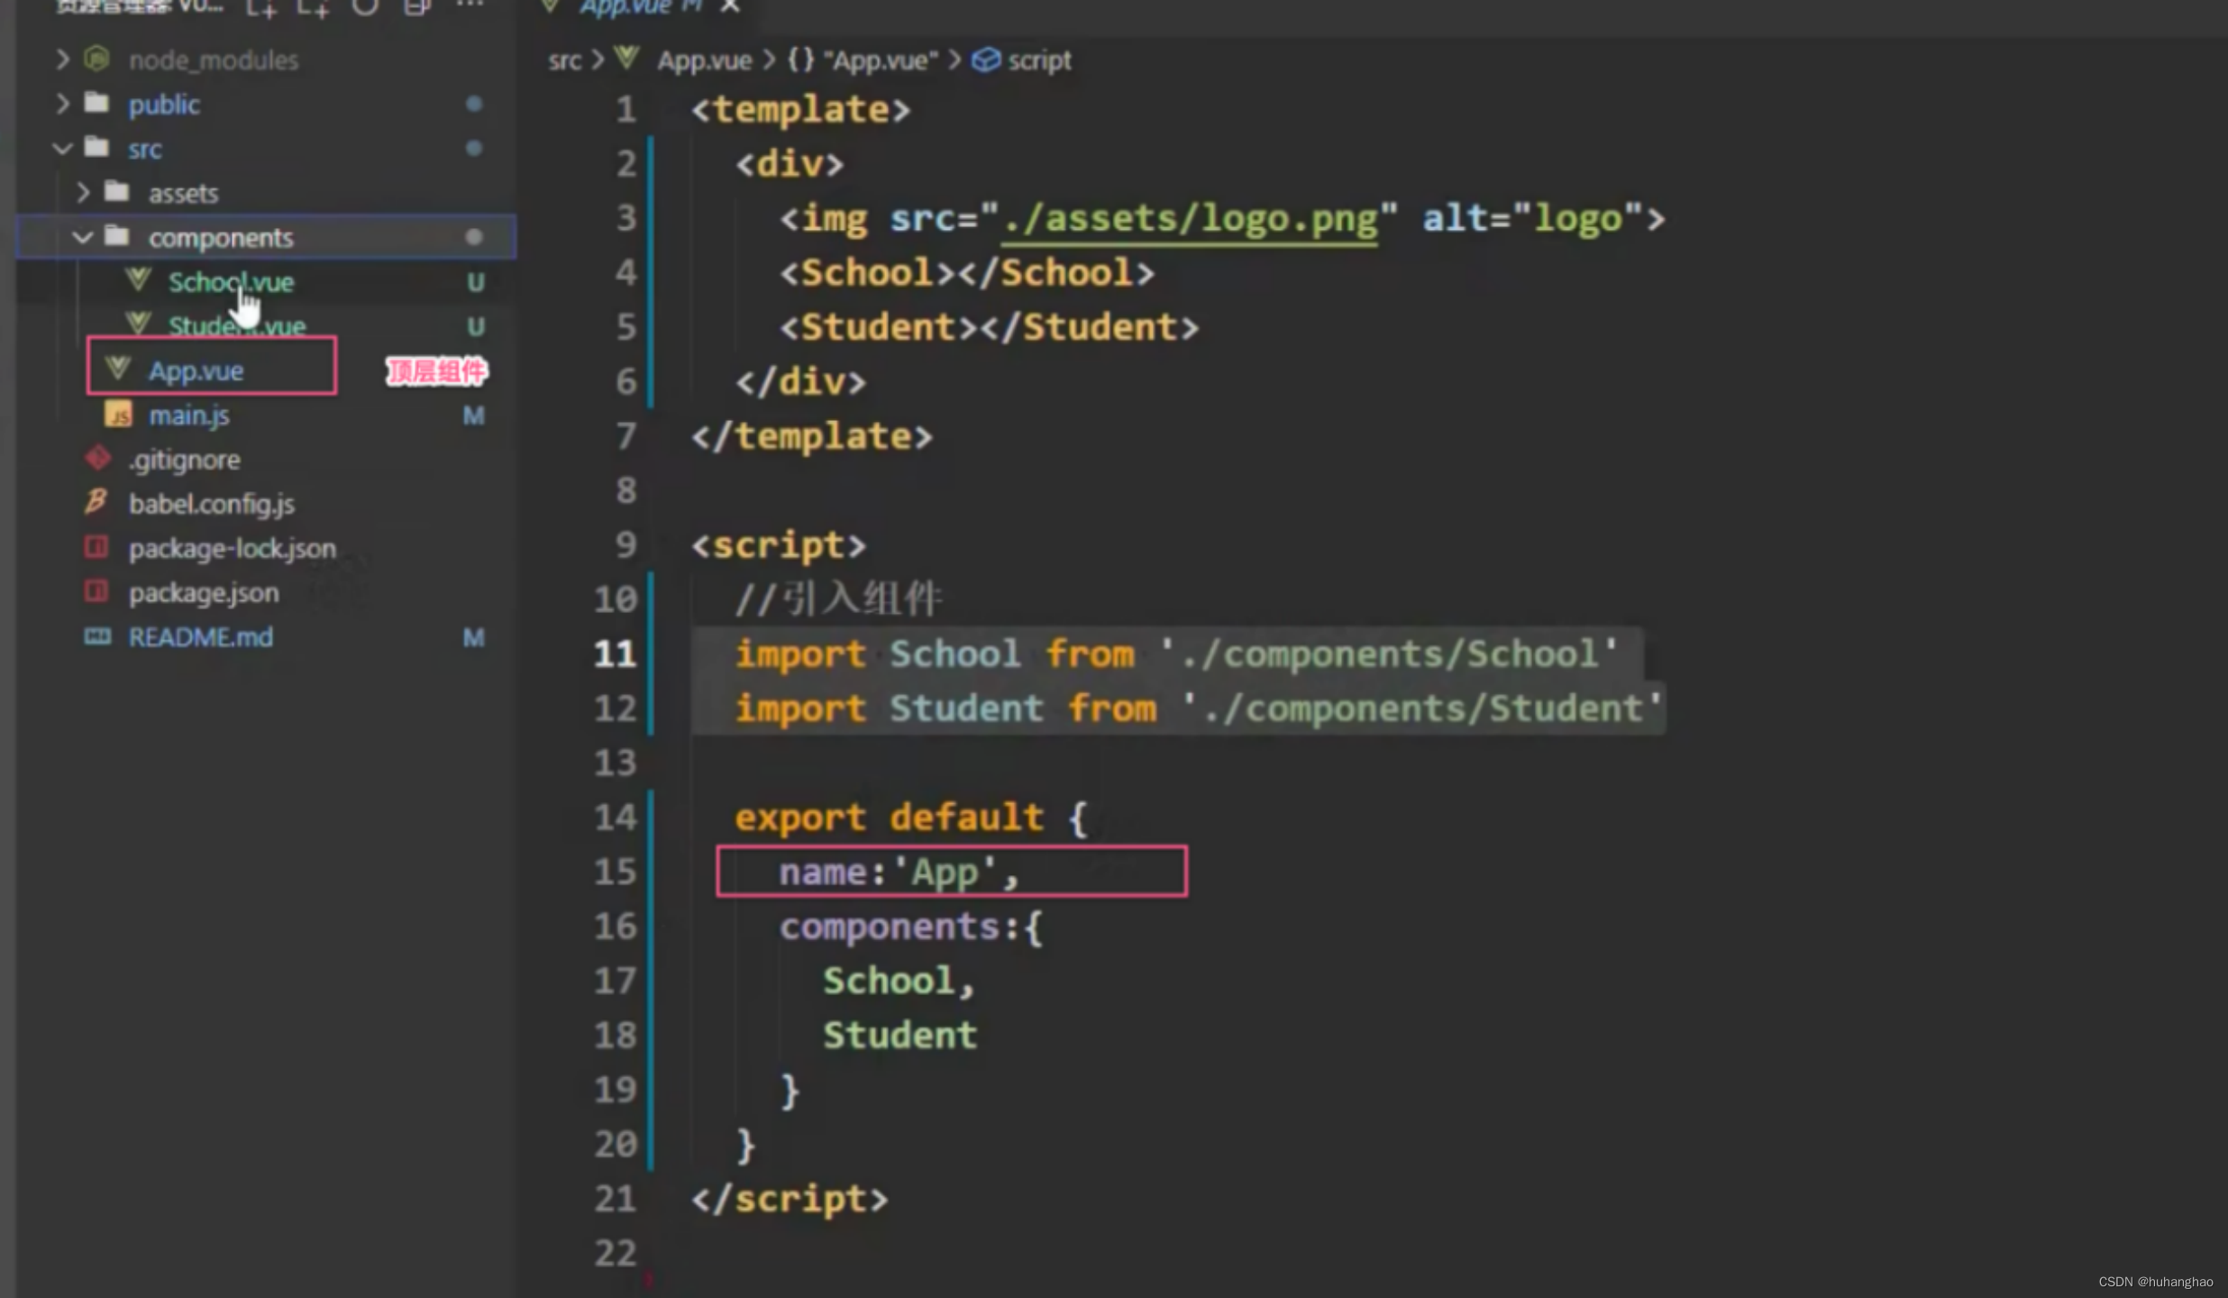2228x1298 pixels.
Task: Open the explorer more actions ellipsis menu
Action: (469, 5)
